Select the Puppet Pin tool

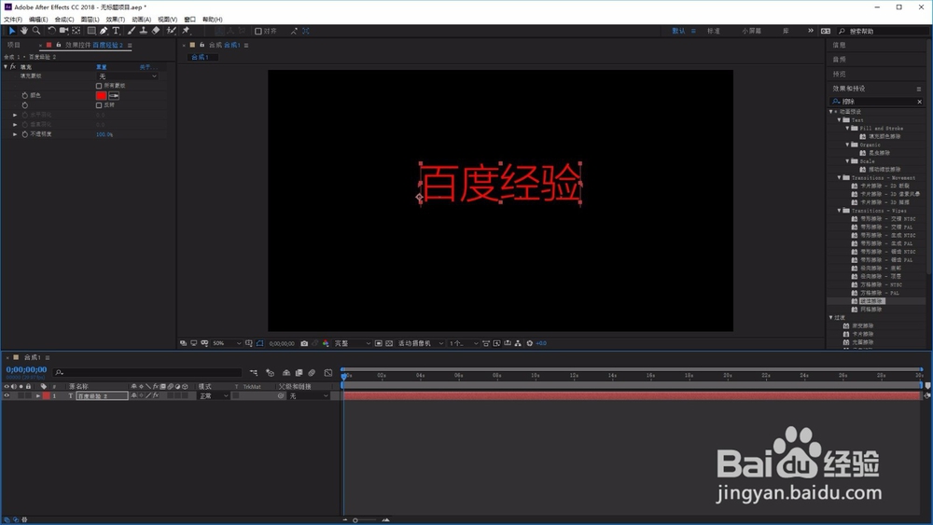[x=186, y=31]
